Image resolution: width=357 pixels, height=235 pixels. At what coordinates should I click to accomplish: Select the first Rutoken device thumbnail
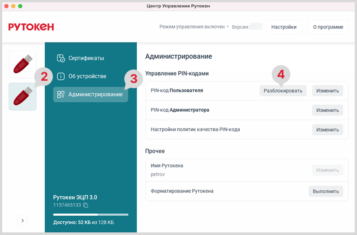tap(22, 64)
